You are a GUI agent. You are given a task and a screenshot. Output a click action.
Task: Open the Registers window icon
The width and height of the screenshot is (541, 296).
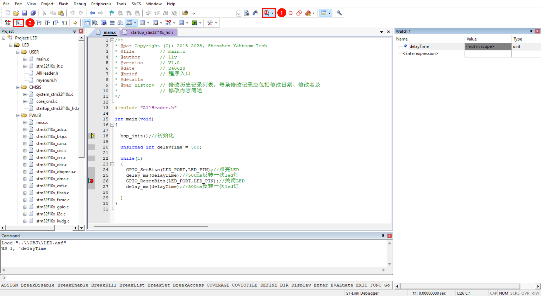(x=112, y=23)
